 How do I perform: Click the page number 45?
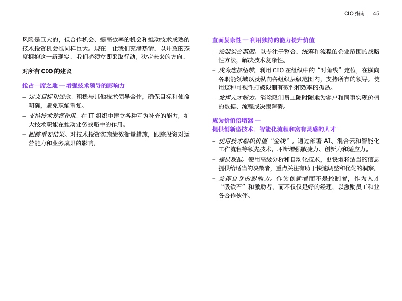click(376, 13)
